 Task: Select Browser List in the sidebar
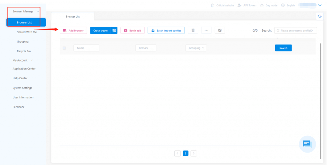point(26,23)
